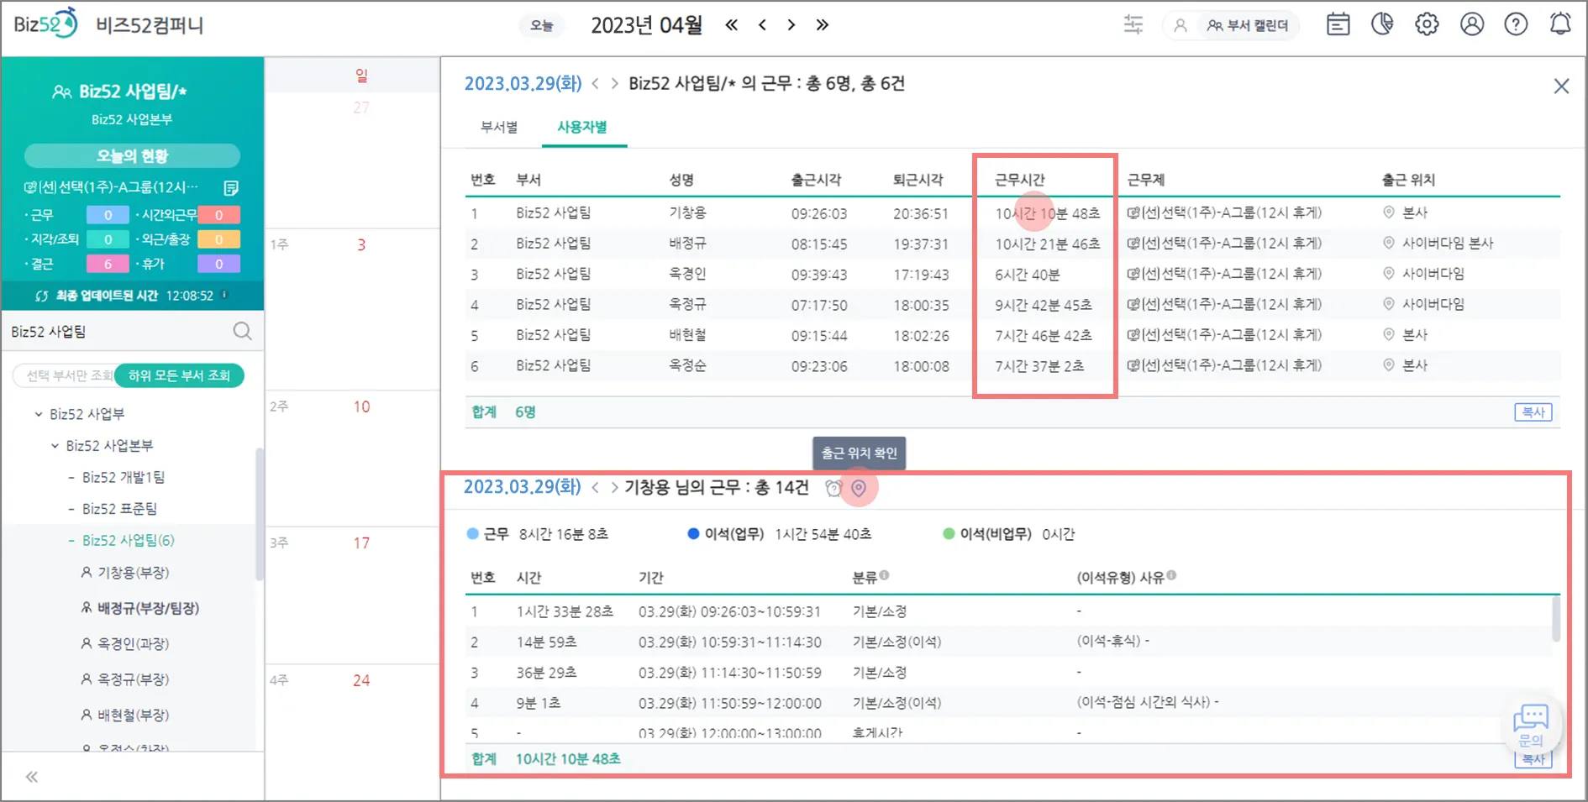
Task: Click the department search field
Action: point(118,332)
